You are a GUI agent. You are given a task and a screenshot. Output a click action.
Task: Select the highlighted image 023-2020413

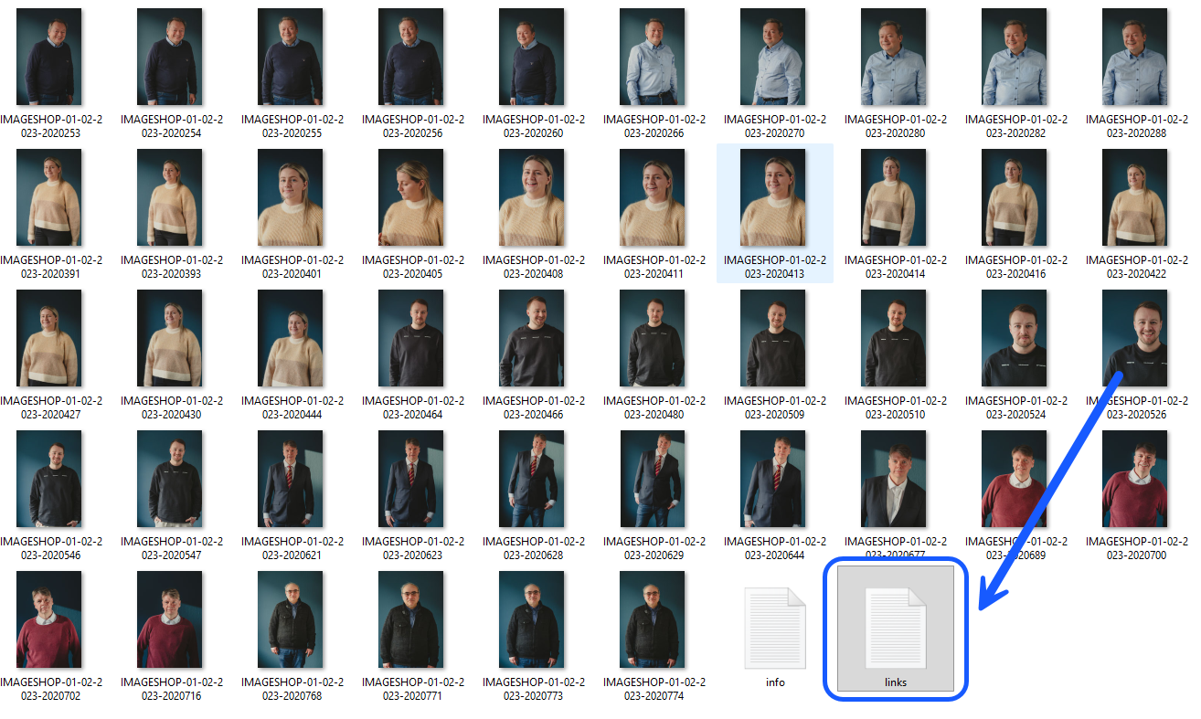pyautogui.click(x=774, y=198)
